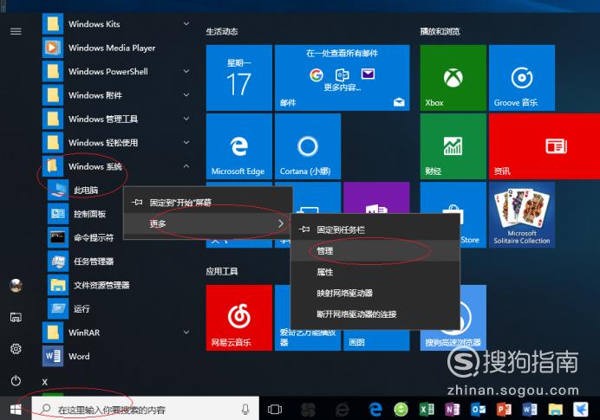Open 控制面板 from app list
The width and height of the screenshot is (600, 420).
[88, 214]
